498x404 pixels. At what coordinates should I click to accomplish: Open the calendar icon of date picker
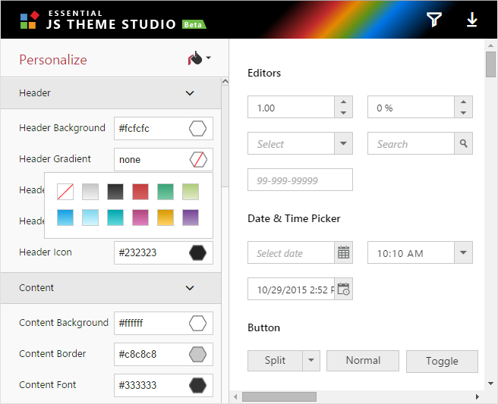[344, 252]
